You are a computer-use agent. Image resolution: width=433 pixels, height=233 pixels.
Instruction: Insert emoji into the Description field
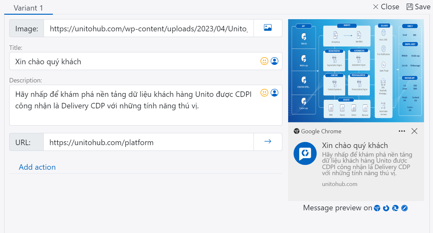pos(264,93)
